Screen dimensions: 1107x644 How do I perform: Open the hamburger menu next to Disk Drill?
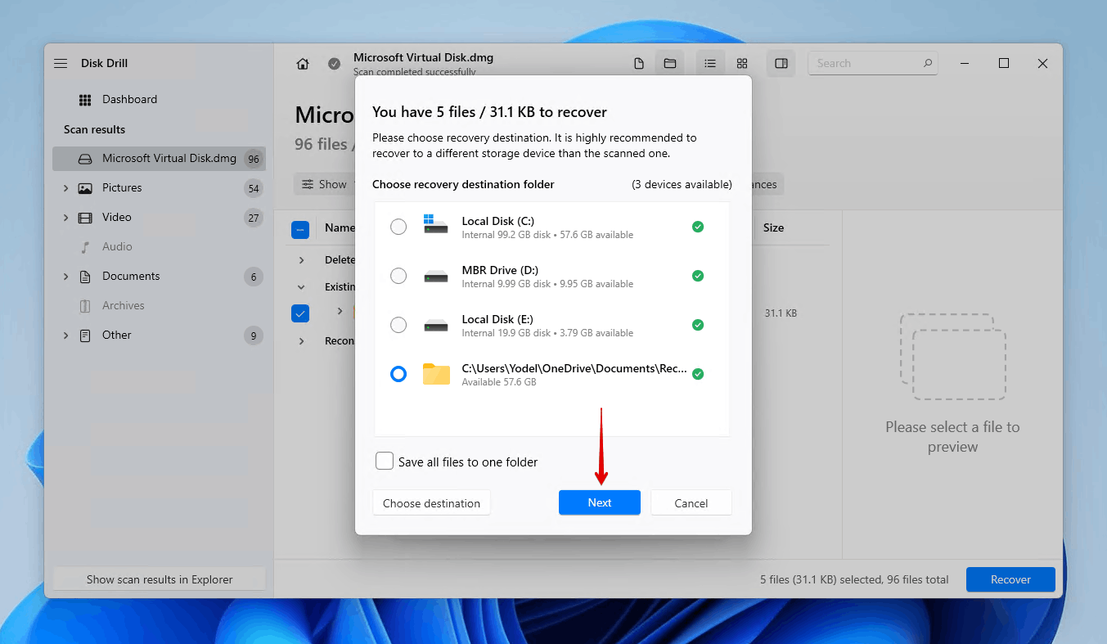pos(60,63)
